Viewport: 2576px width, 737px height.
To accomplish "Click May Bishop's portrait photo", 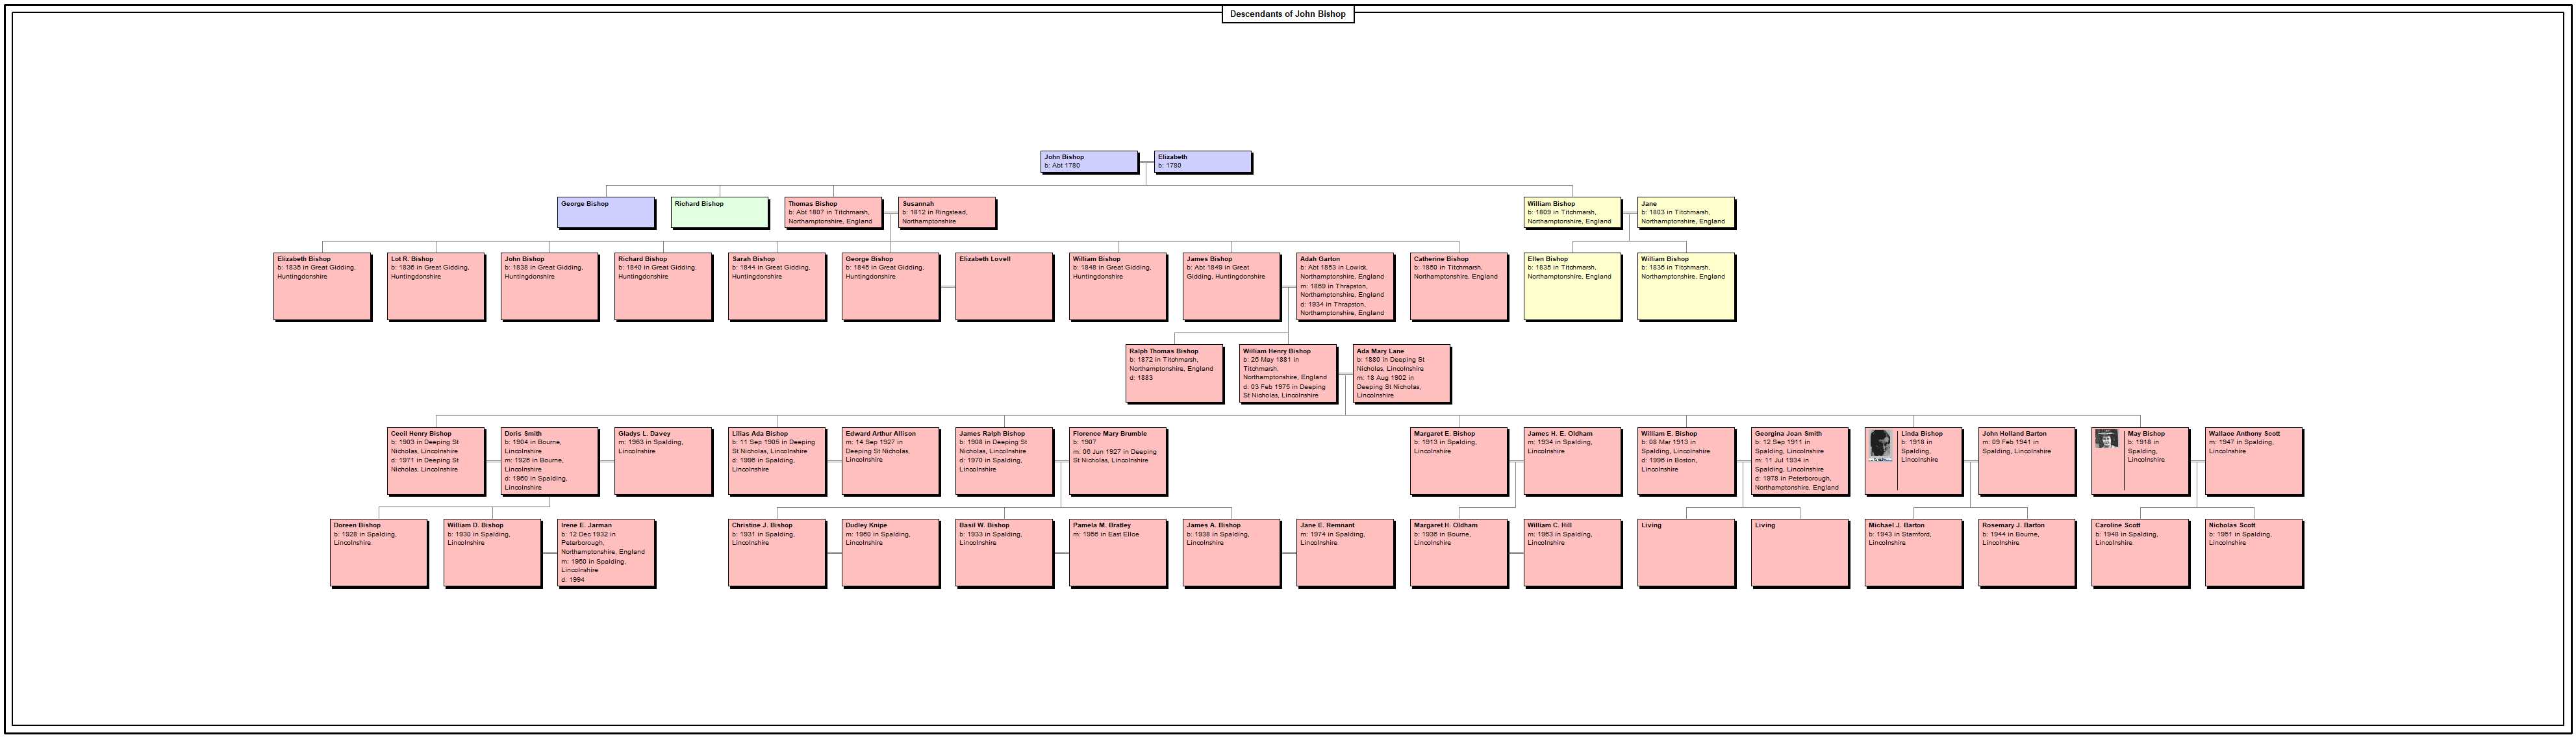I will point(2107,439).
